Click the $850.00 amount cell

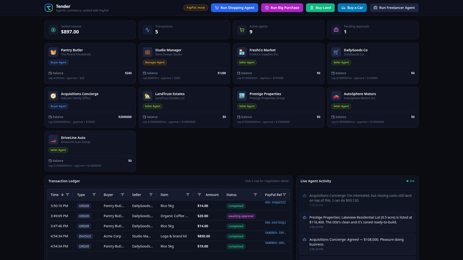coord(204,236)
